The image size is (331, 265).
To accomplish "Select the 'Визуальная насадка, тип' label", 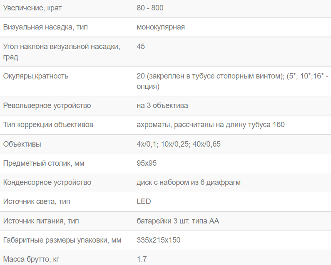I will coord(45,27).
